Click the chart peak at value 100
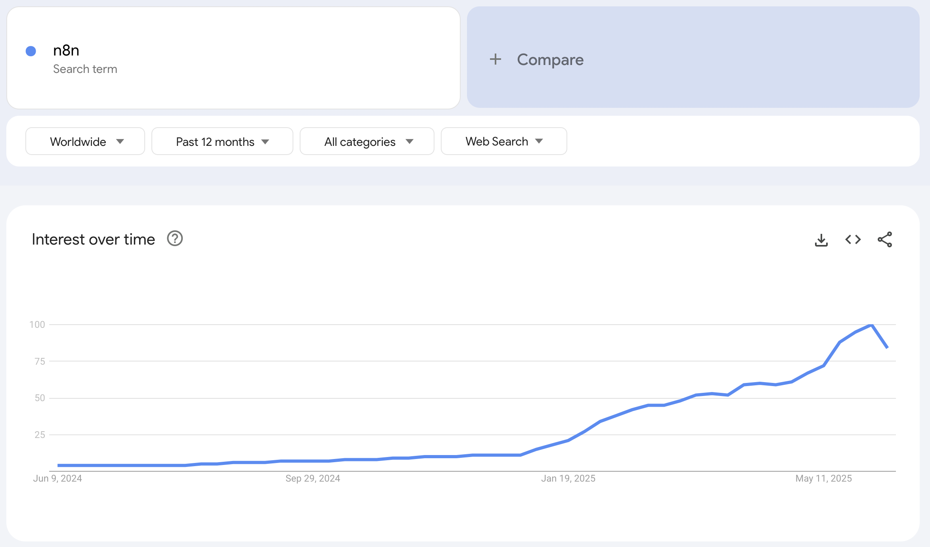Viewport: 930px width, 547px height. tap(871, 325)
